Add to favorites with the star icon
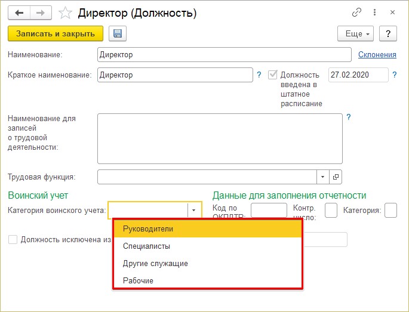The image size is (409, 312). [x=65, y=13]
